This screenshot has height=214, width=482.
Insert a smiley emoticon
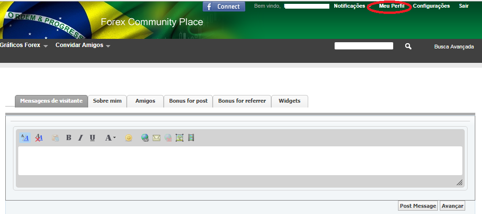(x=129, y=138)
